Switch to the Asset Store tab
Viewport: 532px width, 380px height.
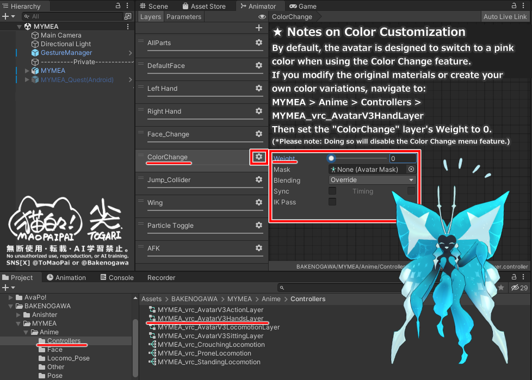(x=204, y=6)
